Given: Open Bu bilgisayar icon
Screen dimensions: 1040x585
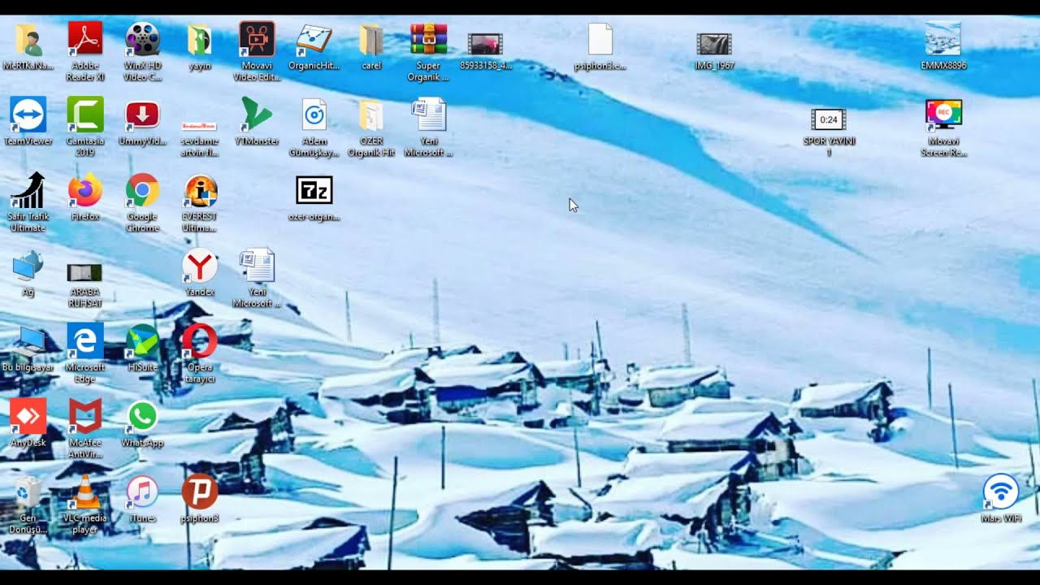Looking at the screenshot, I should coord(28,341).
